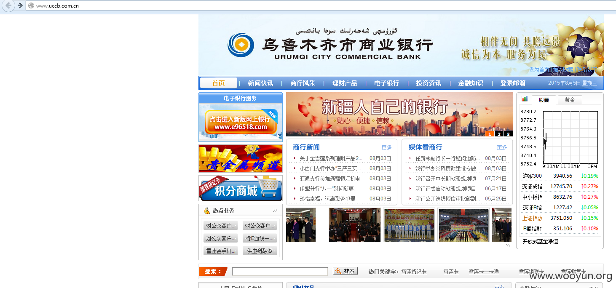The width and height of the screenshot is (616, 288).
Task: Open the staff group photo in blue uniforms
Action: pyautogui.click(x=410, y=225)
